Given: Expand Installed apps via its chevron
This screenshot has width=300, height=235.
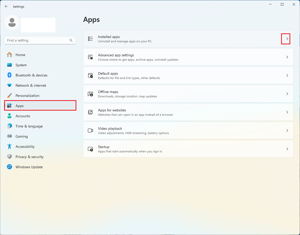Looking at the screenshot, I should tap(287, 39).
